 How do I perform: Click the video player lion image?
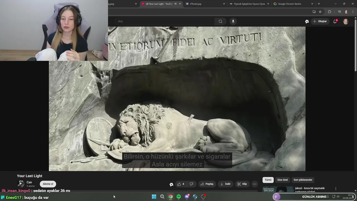[177, 99]
